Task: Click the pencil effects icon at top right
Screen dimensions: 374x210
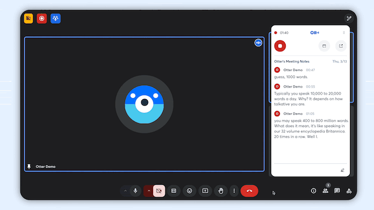Action: click(x=349, y=18)
